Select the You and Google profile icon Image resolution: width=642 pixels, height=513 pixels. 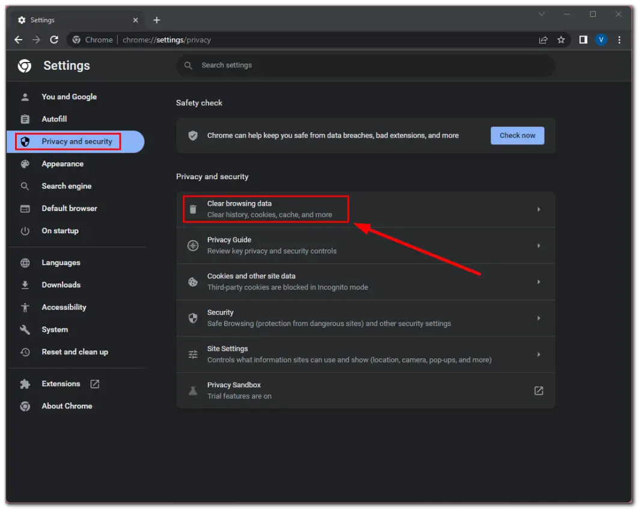point(25,97)
